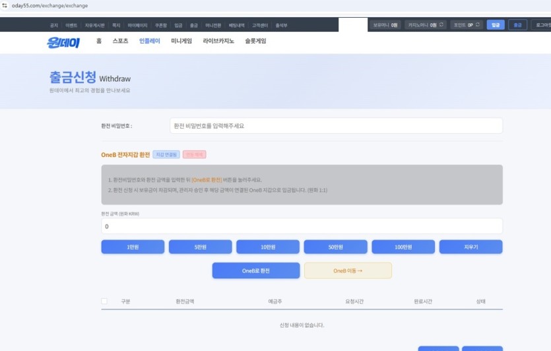Click the 환전 금액 input field
Screen dimensions: 551x351
point(302,226)
